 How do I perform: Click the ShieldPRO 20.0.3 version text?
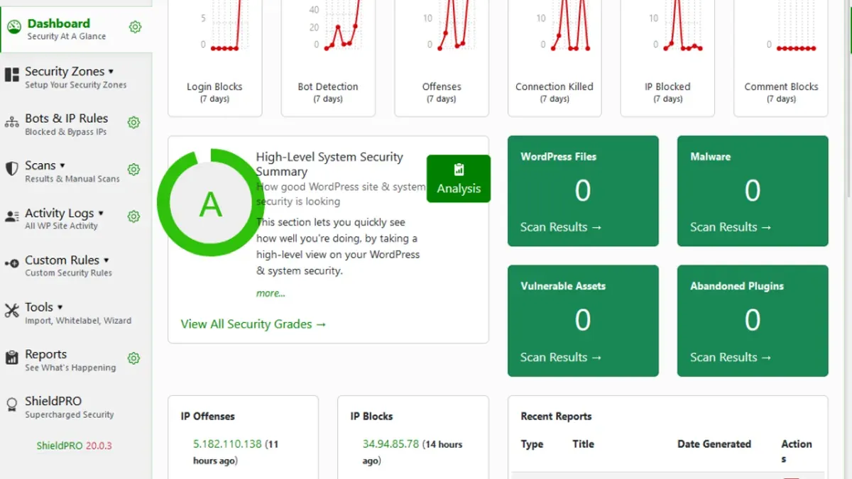coord(75,446)
